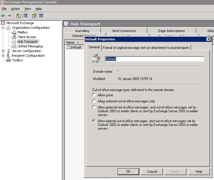Select the Mailbox tree item
This screenshot has height=180, width=214.
point(23,32)
